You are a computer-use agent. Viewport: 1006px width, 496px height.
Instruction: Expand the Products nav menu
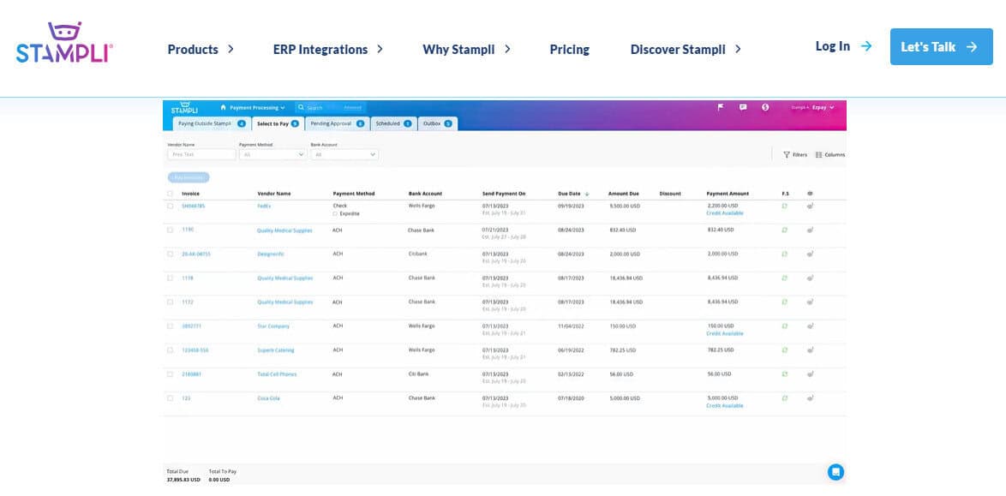click(201, 50)
